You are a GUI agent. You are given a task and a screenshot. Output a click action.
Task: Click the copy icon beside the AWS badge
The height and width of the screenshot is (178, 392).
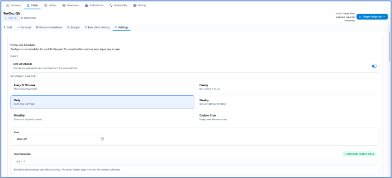[15, 18]
